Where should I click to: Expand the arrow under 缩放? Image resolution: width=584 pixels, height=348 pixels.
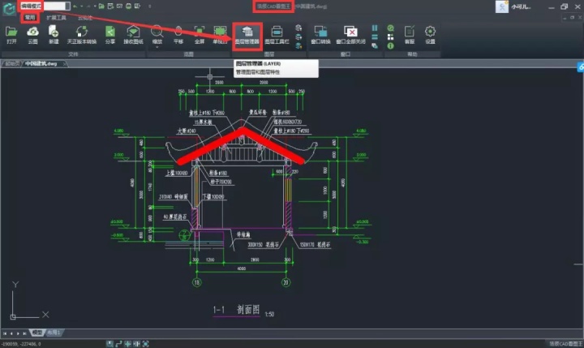157,47
